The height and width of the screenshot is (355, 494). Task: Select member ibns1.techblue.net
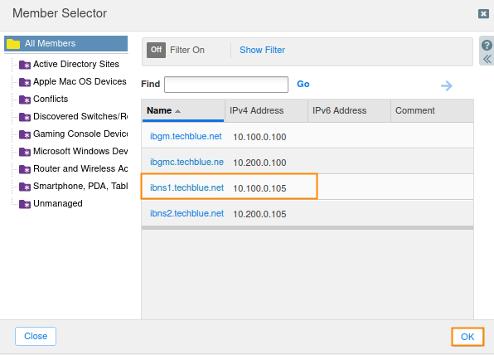(186, 187)
